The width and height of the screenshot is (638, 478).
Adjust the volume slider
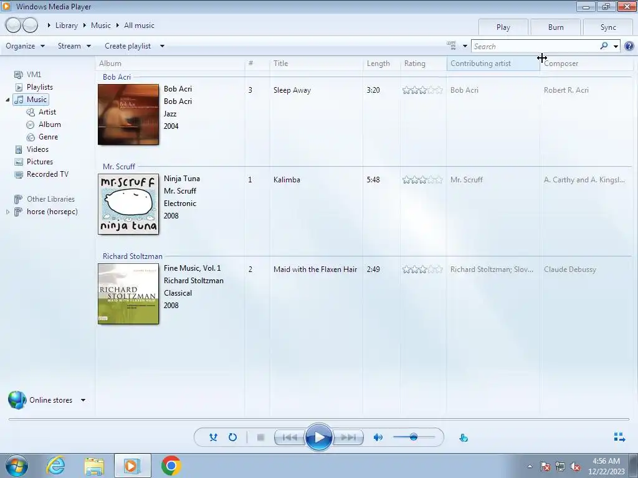coord(414,438)
